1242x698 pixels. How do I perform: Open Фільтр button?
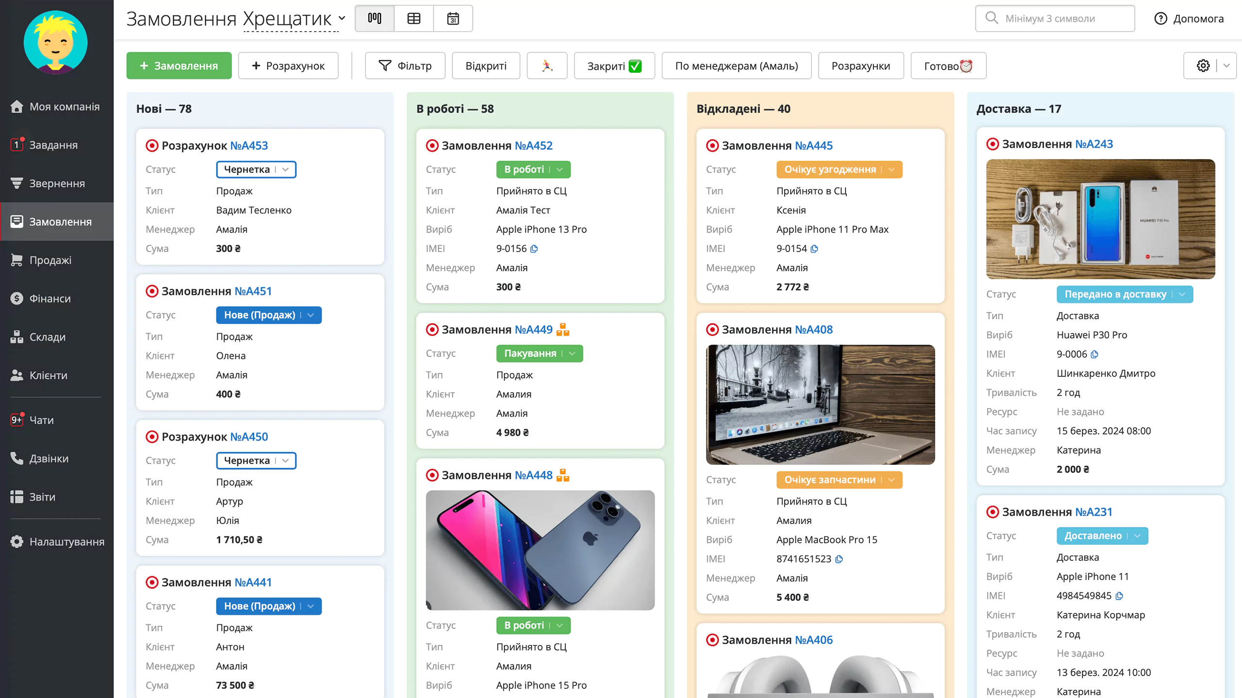405,65
